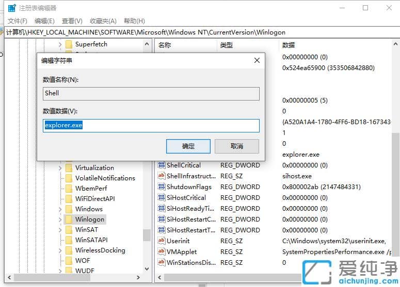
Task: Click the WUDF folder icon
Action: pos(69,270)
